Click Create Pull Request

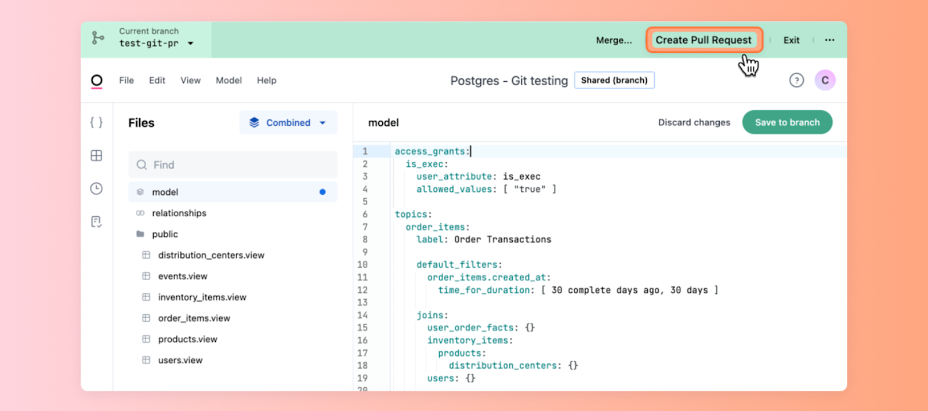point(704,40)
